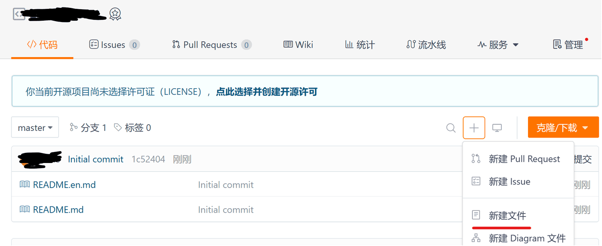Screen dimensions: 602x246
Task: Open the README.en.md file link
Action: point(64,184)
